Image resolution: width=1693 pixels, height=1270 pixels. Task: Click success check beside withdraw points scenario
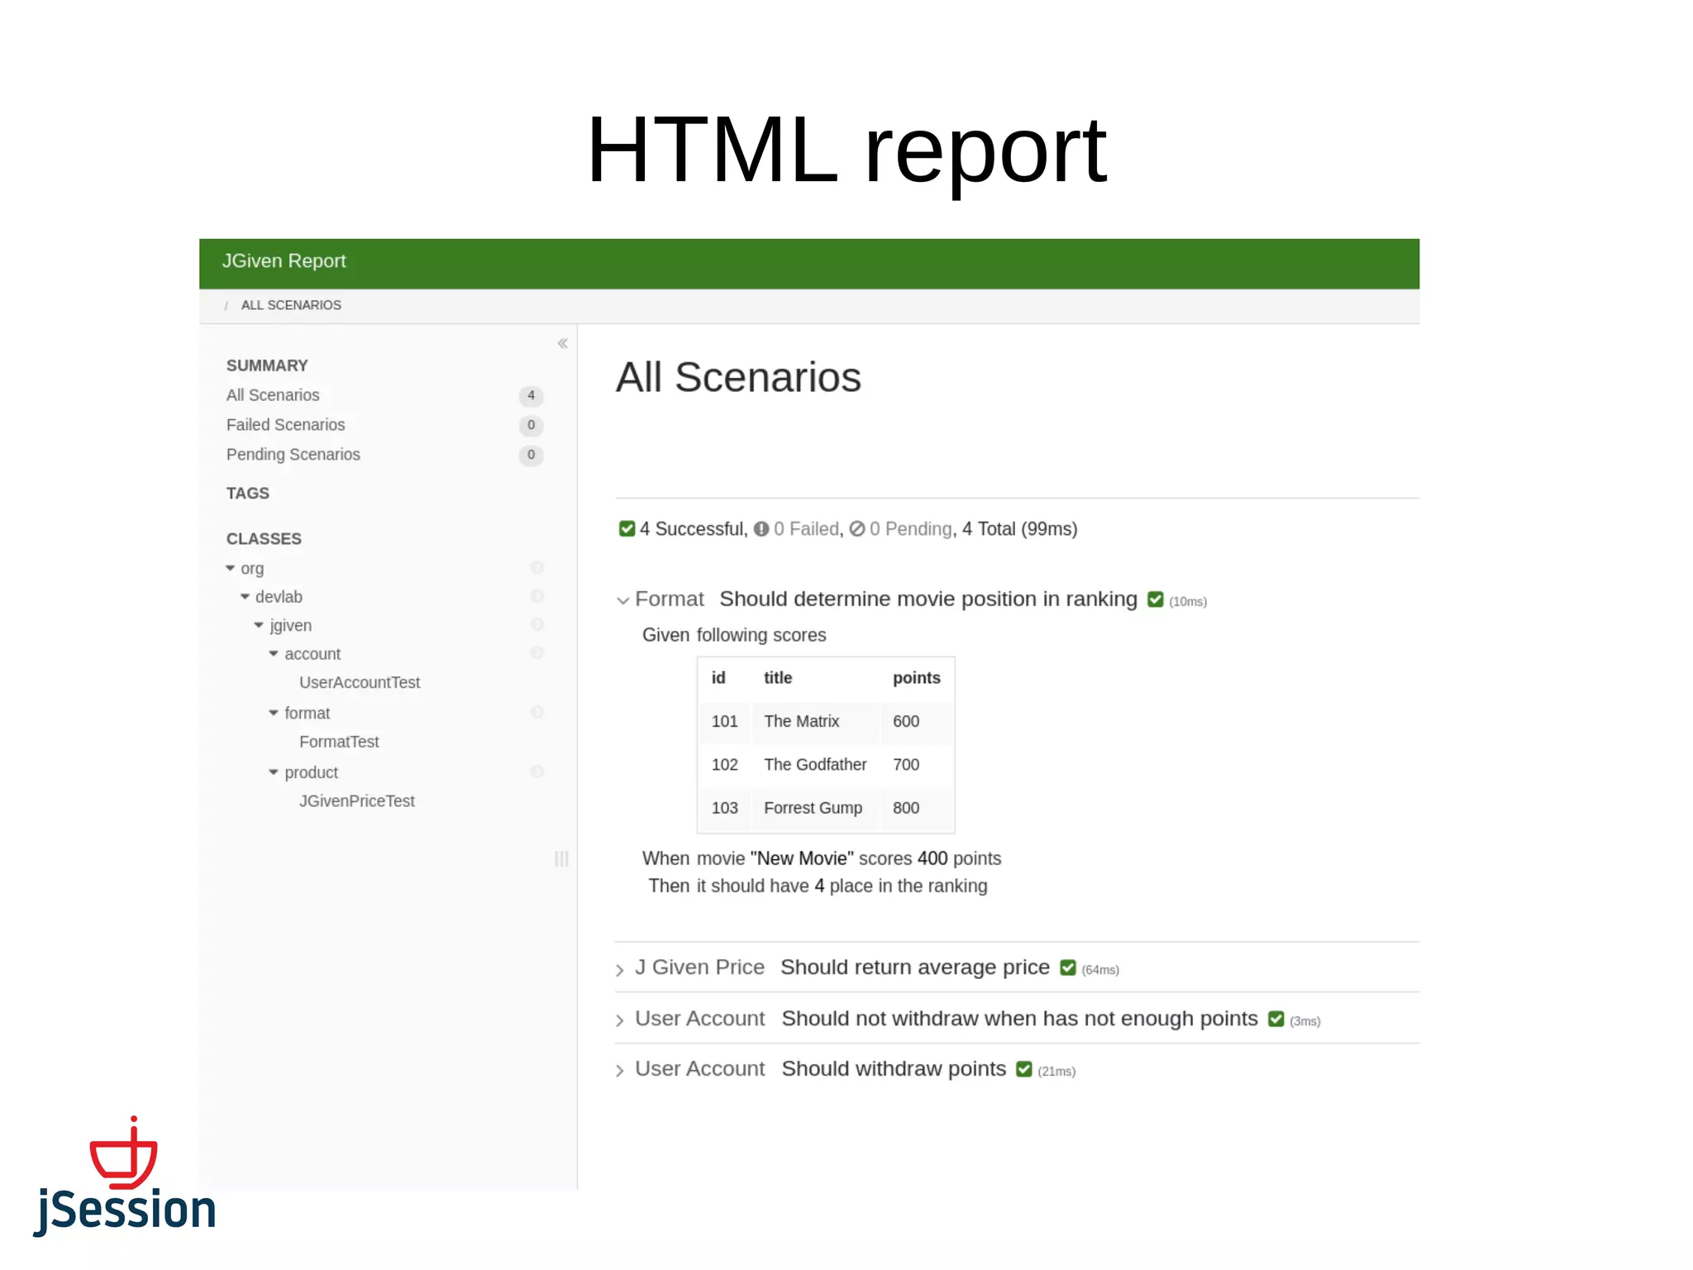[1023, 1069]
